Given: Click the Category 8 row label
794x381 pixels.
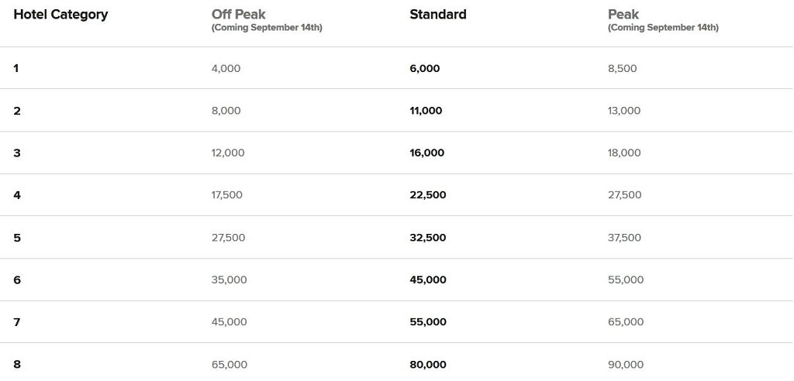Looking at the screenshot, I should pos(17,364).
